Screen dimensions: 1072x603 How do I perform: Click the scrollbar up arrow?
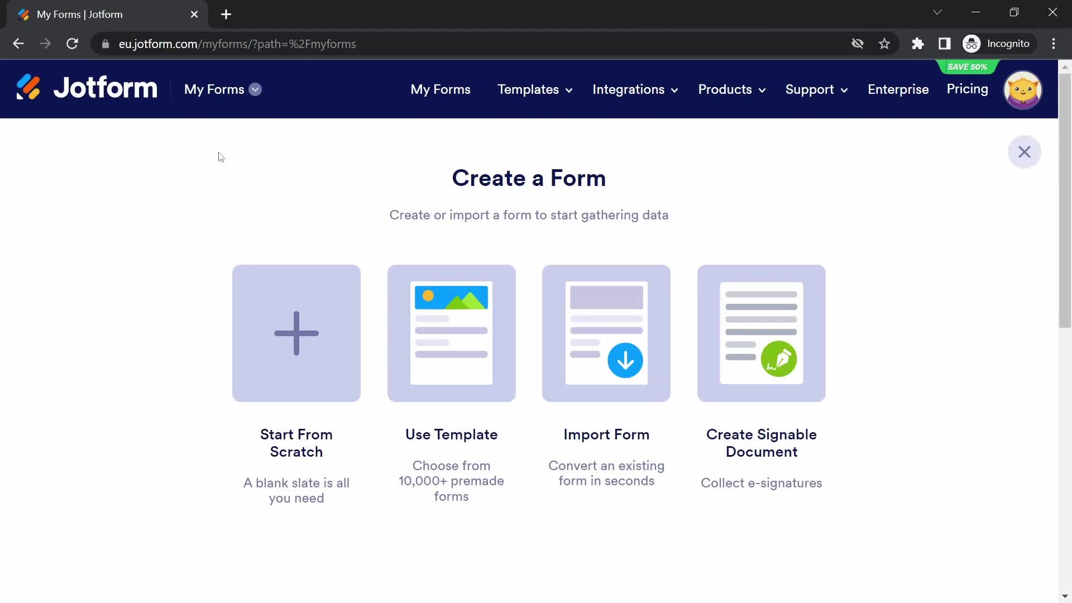[x=1065, y=66]
